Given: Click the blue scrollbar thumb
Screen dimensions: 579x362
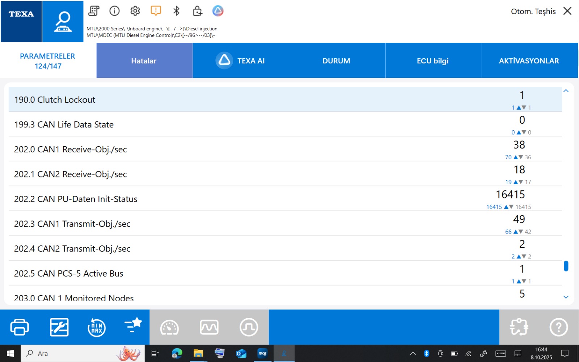Looking at the screenshot, I should [x=566, y=266].
